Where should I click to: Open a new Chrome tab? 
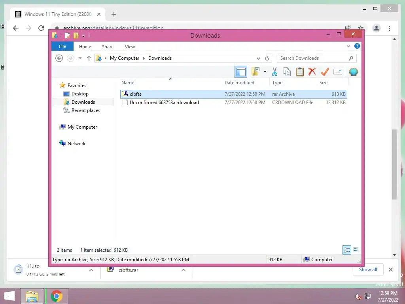[114, 14]
